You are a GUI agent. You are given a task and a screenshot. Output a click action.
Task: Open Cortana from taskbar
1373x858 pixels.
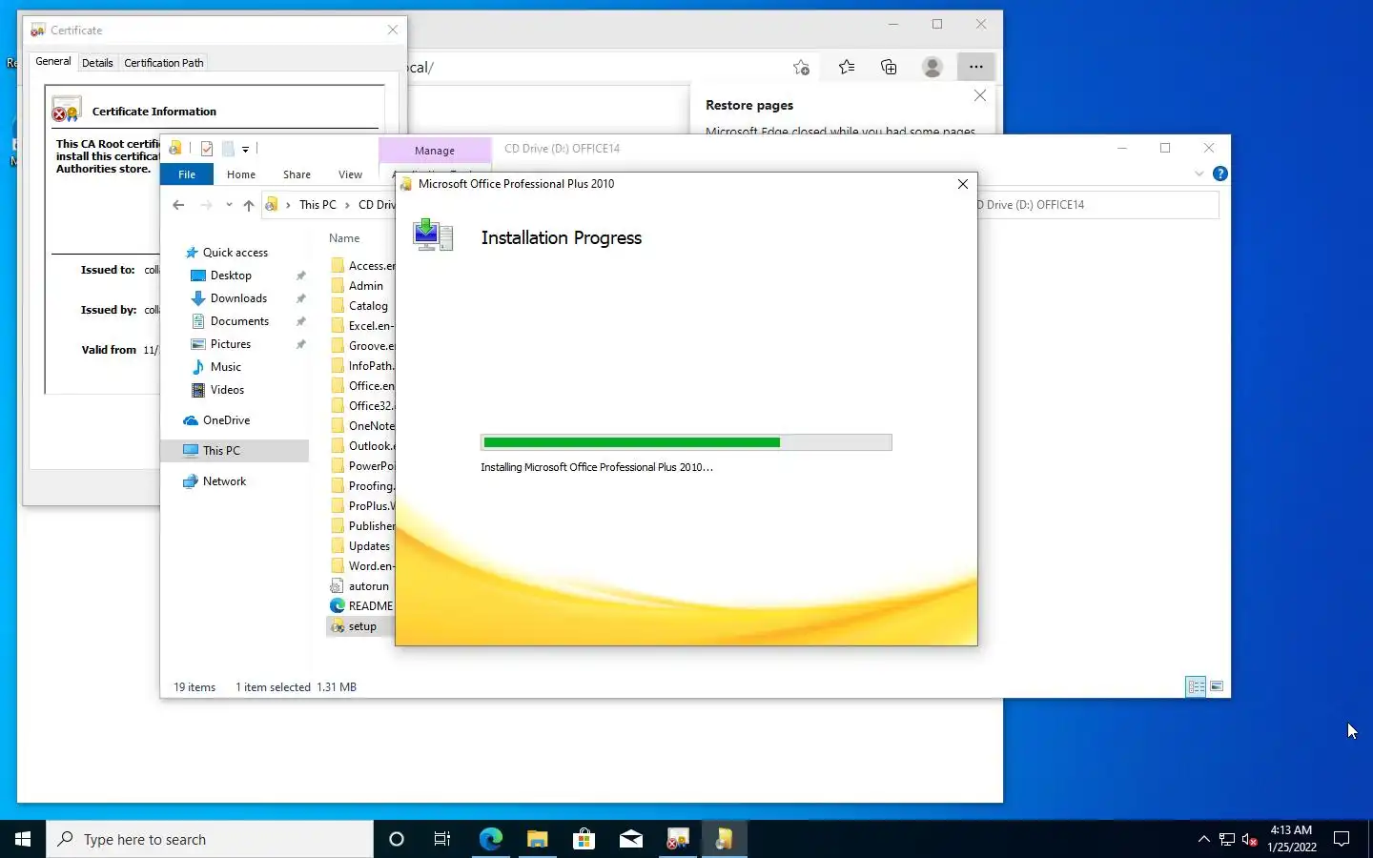click(x=397, y=839)
